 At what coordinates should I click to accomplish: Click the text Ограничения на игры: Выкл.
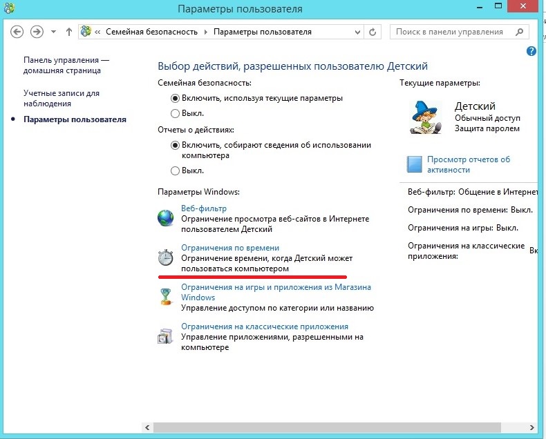coord(463,228)
